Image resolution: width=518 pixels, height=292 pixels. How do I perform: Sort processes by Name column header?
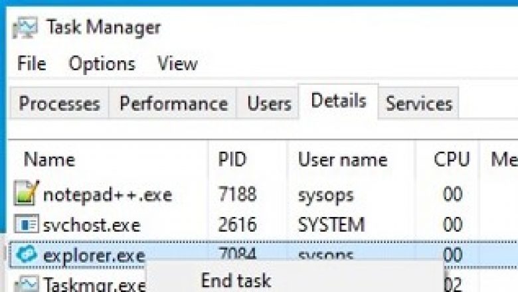[x=49, y=159]
